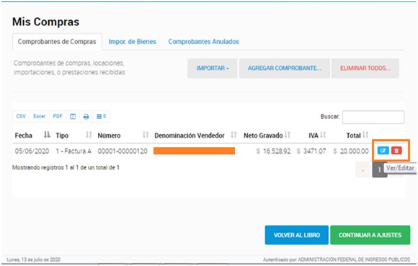Screen dimensions: 418x266
Task: Click date cell 05/06/2020
Action: pyautogui.click(x=32, y=151)
